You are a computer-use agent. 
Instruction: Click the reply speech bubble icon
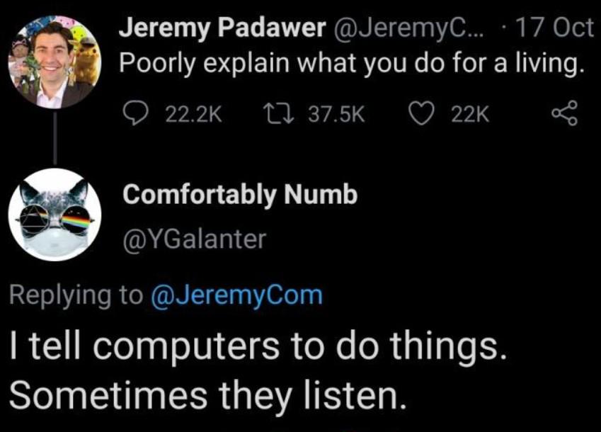[133, 113]
